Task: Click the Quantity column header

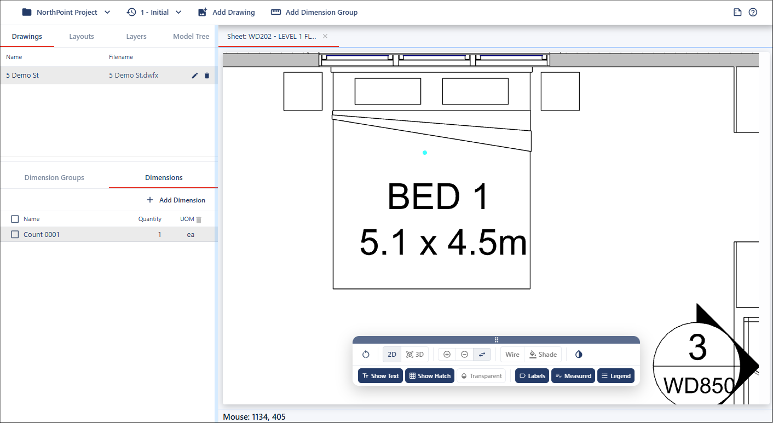Action: [150, 219]
